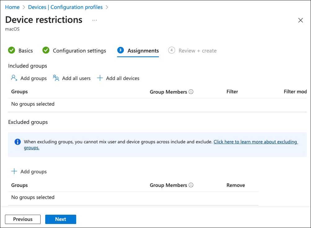
Task: Switch to Configuration settings tab
Action: coord(79,51)
